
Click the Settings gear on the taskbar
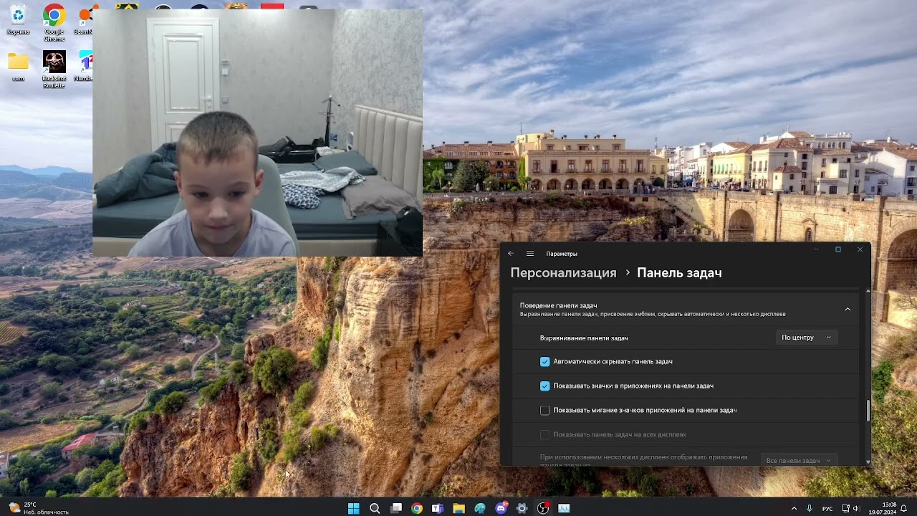(522, 508)
